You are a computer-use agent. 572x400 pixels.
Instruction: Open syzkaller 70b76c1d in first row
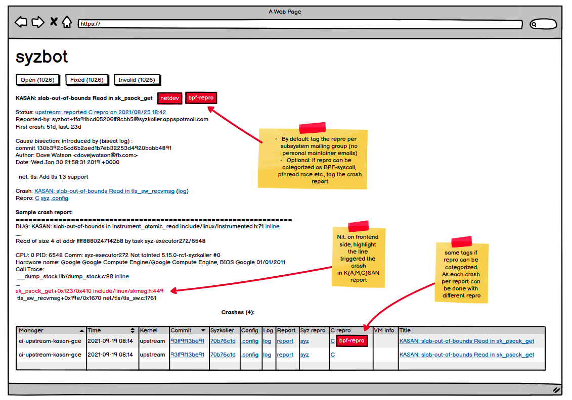click(x=223, y=341)
